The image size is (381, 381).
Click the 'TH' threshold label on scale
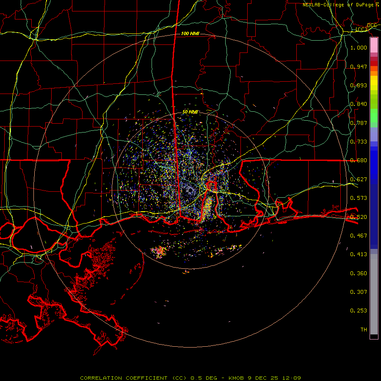364,330
